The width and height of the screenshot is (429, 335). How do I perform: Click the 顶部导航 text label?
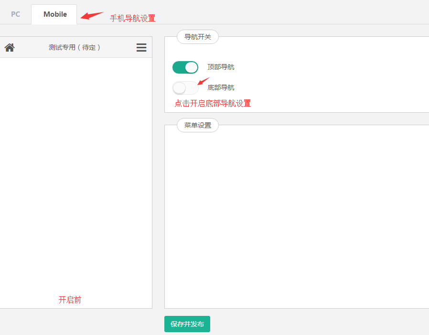pos(221,67)
